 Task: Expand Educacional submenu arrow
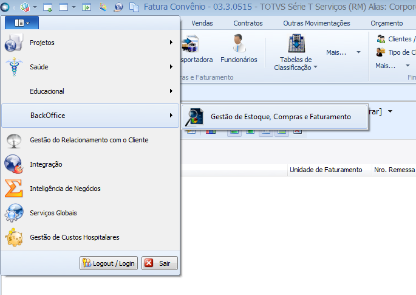point(171,91)
